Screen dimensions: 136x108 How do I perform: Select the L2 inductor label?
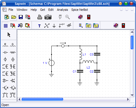[x=88, y=67]
